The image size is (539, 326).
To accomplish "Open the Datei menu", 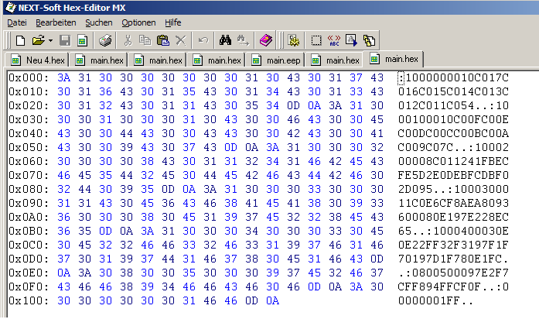I will tap(17, 22).
